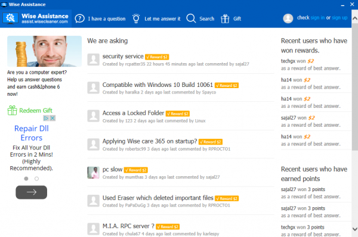
Task: Click the user avatar icon beside sign in
Action: point(288,18)
